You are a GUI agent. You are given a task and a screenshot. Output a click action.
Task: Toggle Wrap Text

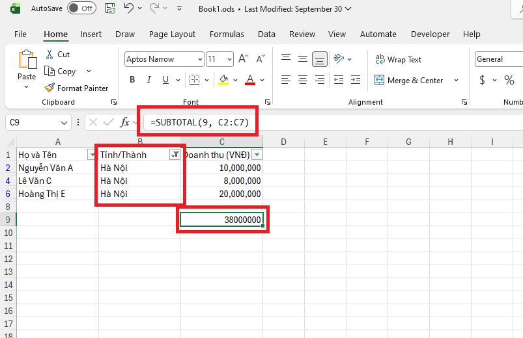[x=399, y=60]
